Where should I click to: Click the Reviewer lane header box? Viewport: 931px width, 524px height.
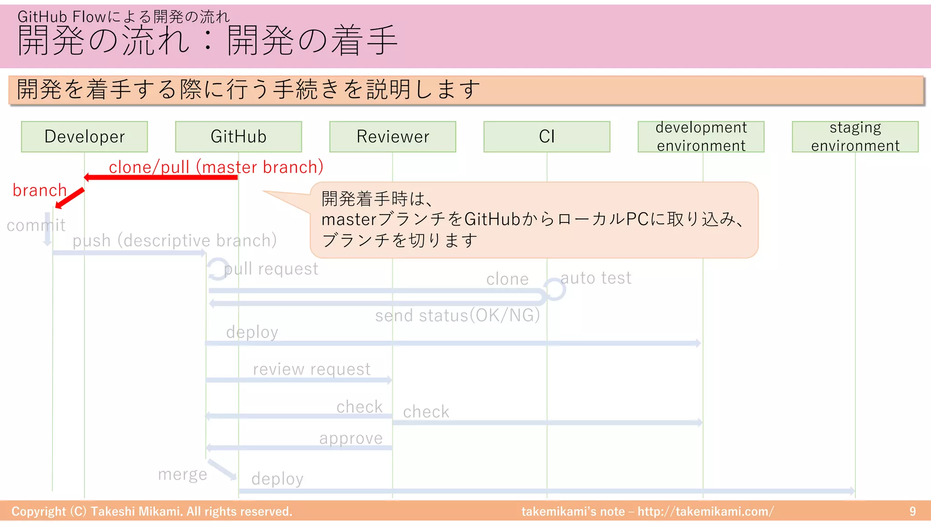(x=393, y=136)
